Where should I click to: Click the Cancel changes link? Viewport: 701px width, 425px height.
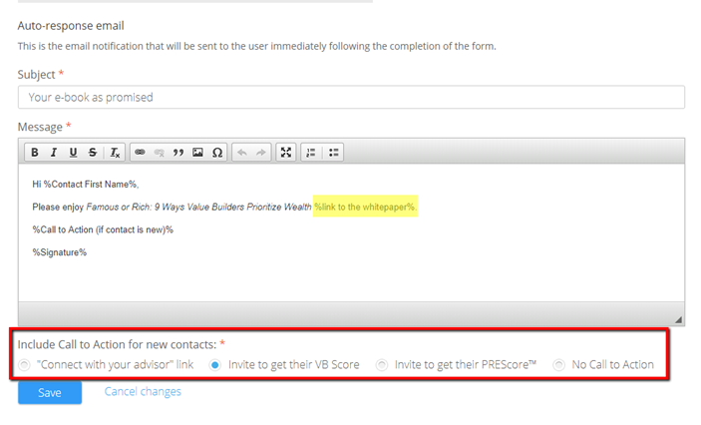[x=143, y=391]
